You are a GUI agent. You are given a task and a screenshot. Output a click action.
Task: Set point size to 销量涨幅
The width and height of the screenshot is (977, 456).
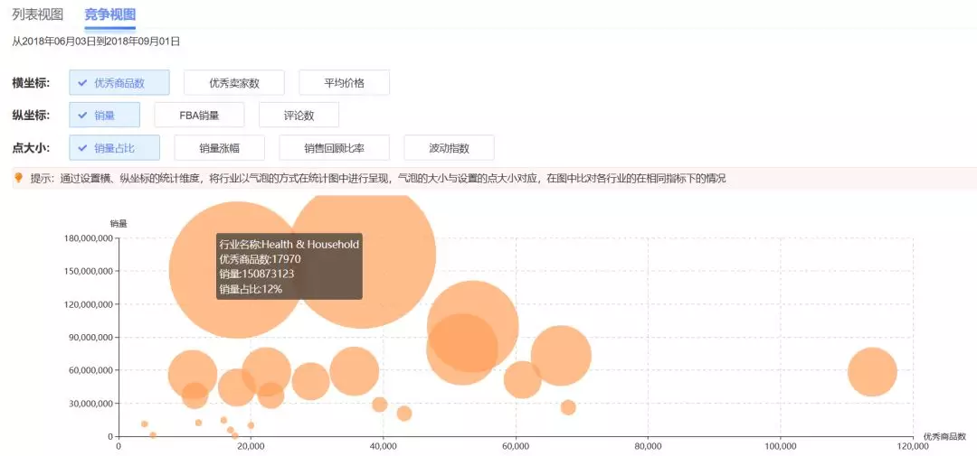[x=219, y=148]
